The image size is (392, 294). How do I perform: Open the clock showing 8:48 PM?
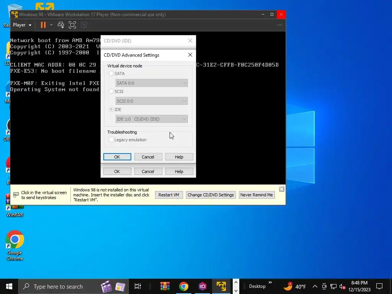[359, 286]
